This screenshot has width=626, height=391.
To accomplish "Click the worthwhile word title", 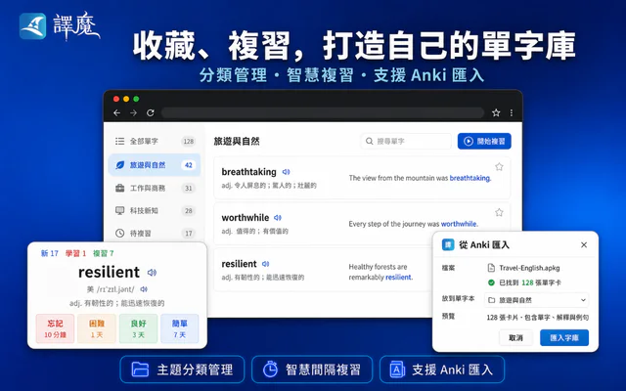I will click(246, 218).
